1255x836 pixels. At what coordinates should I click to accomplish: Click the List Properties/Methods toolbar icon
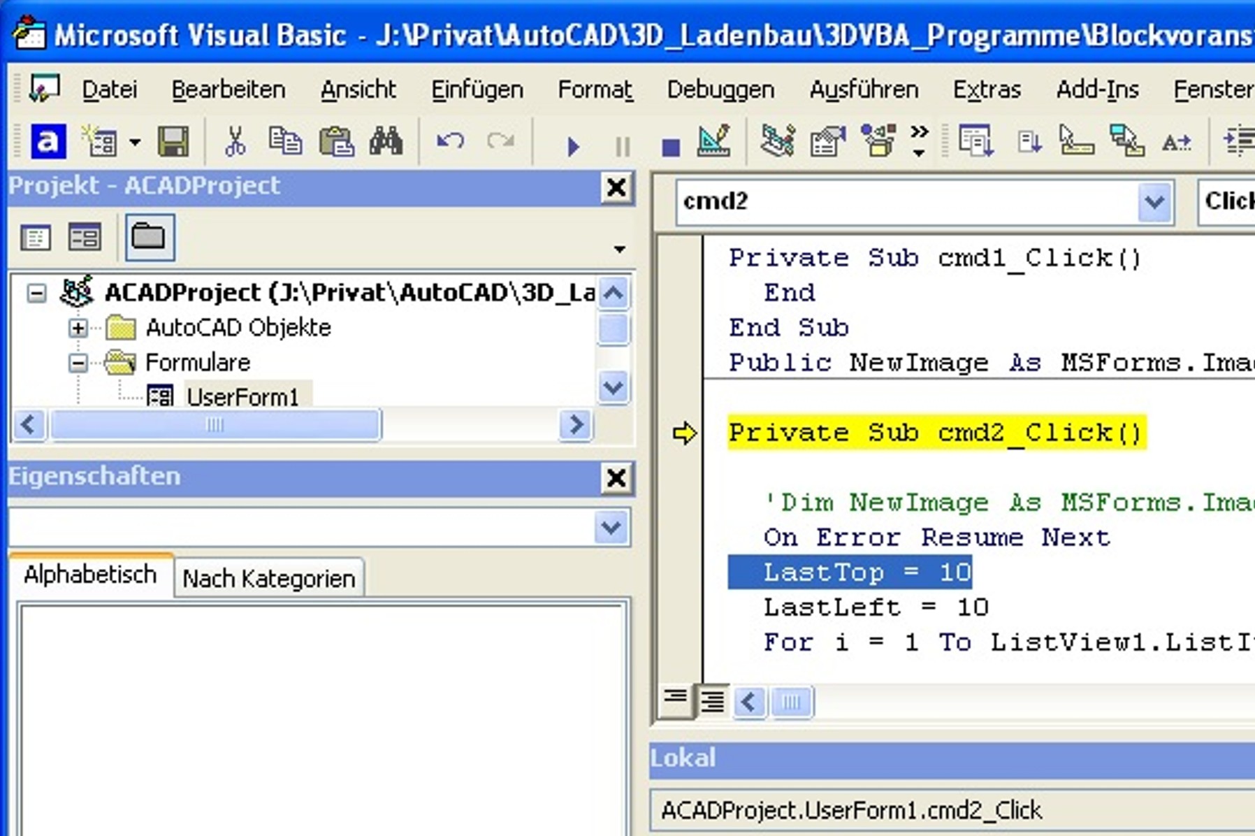[975, 143]
